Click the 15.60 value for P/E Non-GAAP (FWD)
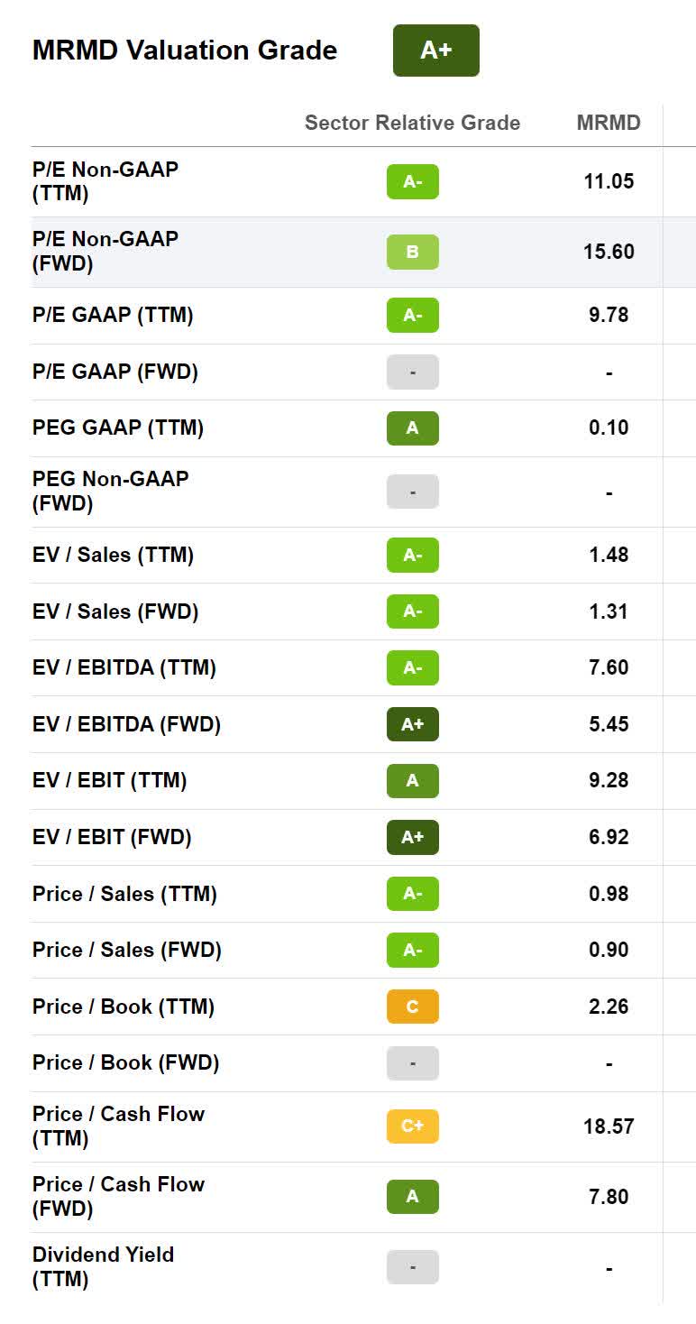The height and width of the screenshot is (1324, 696). point(609,252)
